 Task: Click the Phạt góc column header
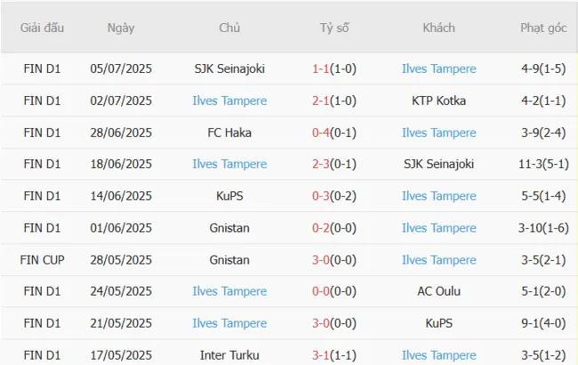click(544, 28)
